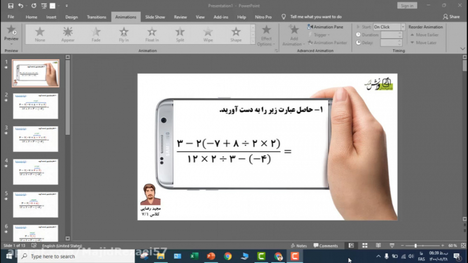Open the Help tab
Screen dimensions: 468x263
point(241,17)
